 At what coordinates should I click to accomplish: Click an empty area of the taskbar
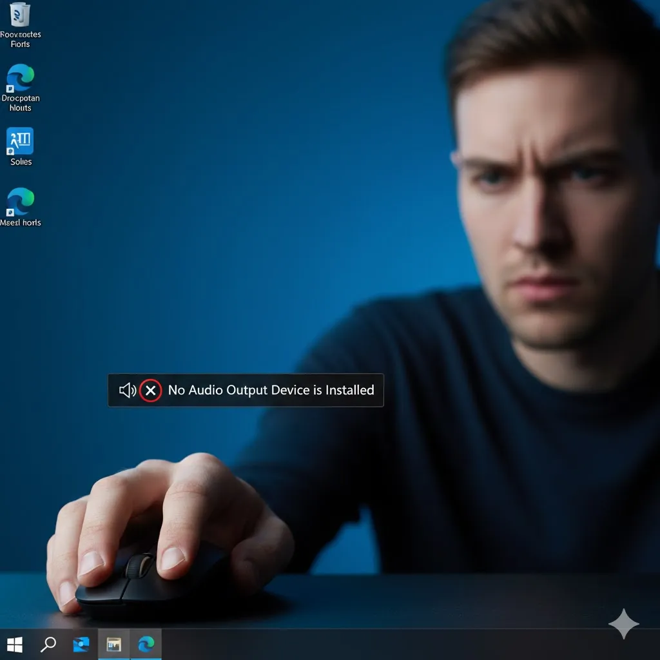tap(387, 645)
